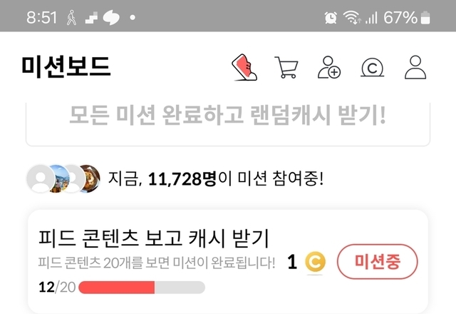The height and width of the screenshot is (314, 456).
Task: Open the shopping cart icon
Action: pos(286,67)
